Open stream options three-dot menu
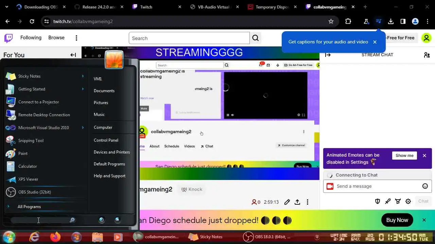The width and height of the screenshot is (435, 244). tap(308, 202)
